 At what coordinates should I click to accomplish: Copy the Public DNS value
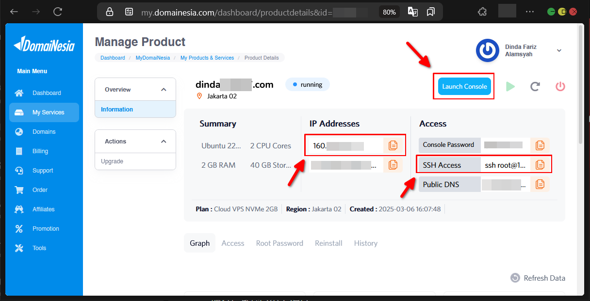coord(540,184)
